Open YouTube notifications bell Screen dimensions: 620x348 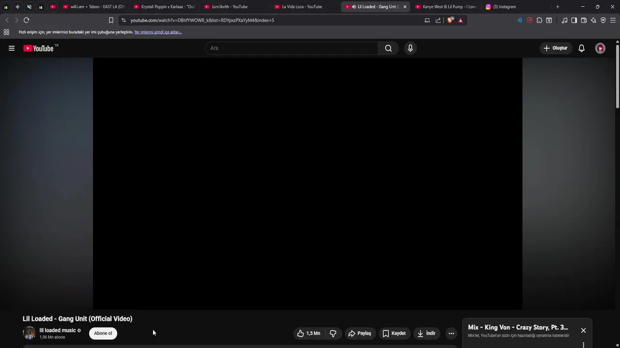582,48
